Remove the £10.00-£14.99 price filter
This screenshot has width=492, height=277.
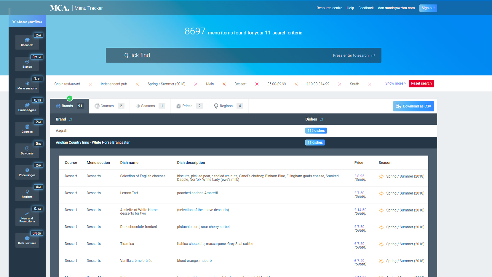pos(340,84)
